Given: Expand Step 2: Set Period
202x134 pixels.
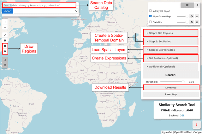Looking at the screenshot, I should (x=170, y=41).
